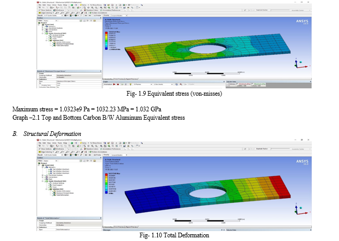Open the View menu in the lower ANSYS window

point(49,143)
